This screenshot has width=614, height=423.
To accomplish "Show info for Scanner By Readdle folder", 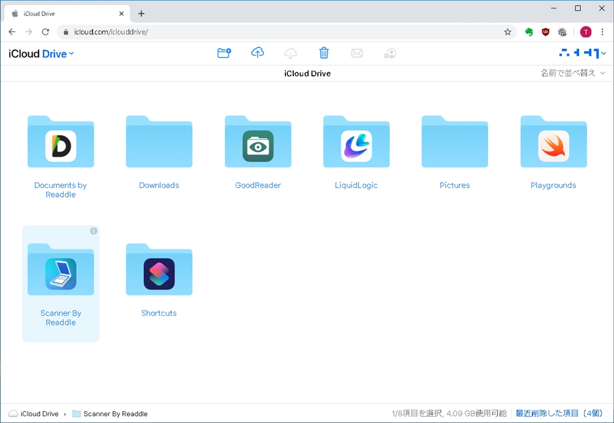I will (x=94, y=231).
